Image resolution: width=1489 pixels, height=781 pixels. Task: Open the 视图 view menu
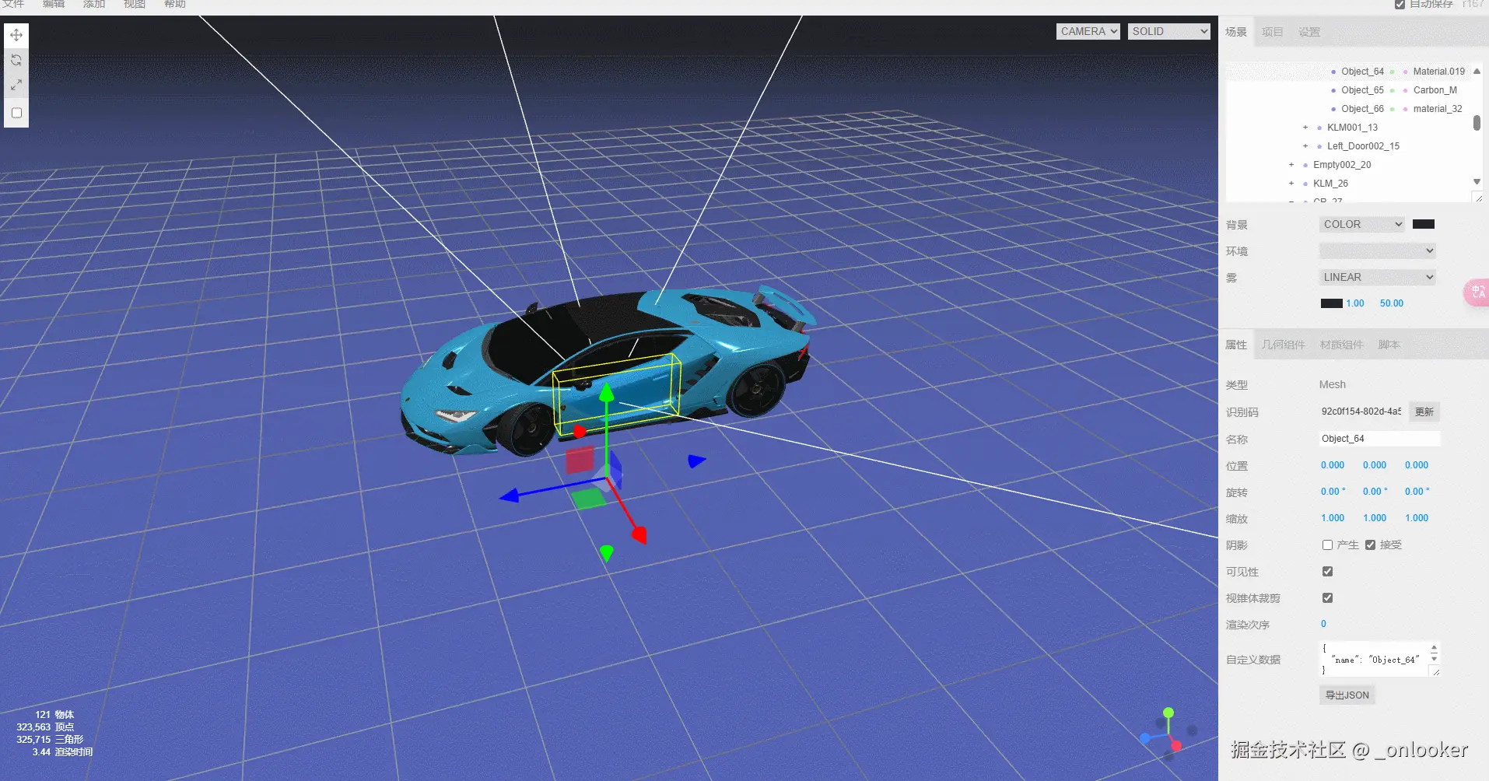coord(135,4)
